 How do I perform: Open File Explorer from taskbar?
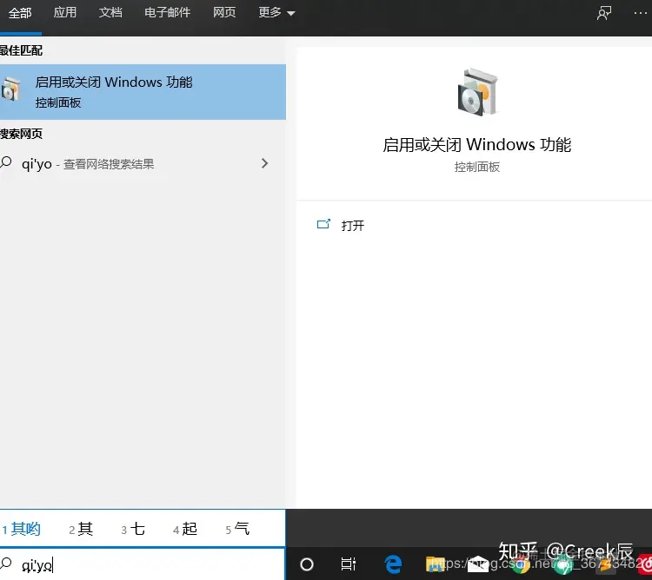435,564
